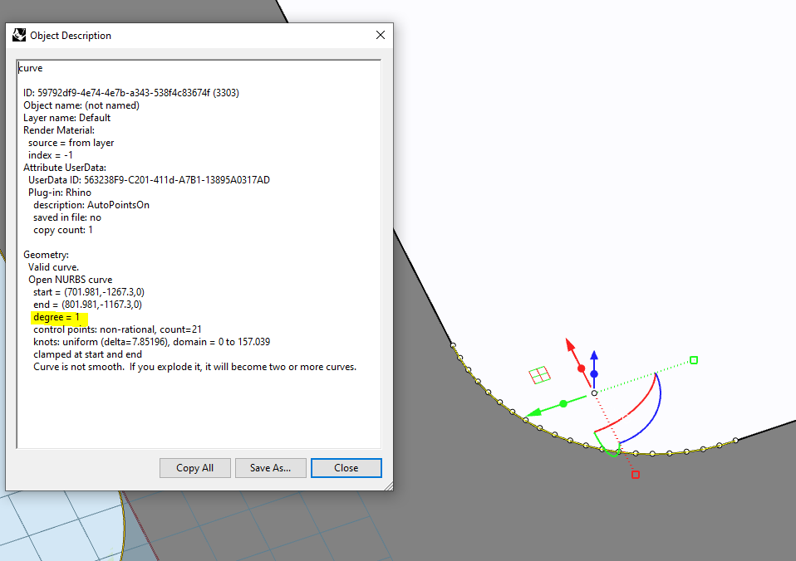The height and width of the screenshot is (561, 796).
Task: Click the gumball planar move grid handle
Action: (539, 375)
